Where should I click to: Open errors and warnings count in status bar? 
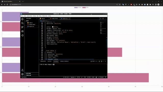point(24,77)
